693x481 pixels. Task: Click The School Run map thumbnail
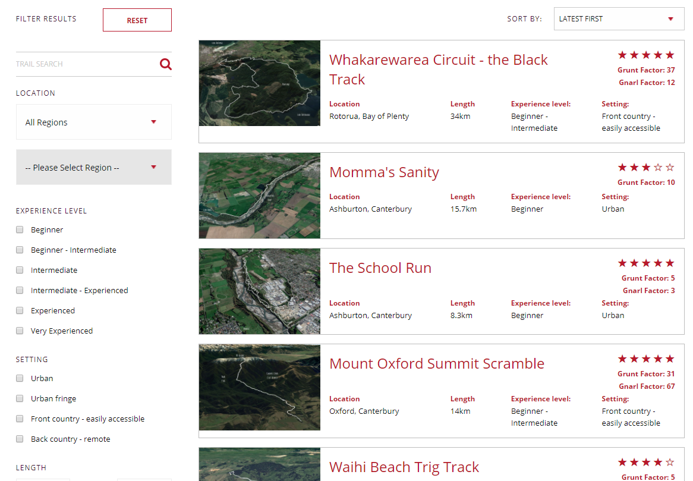259,291
